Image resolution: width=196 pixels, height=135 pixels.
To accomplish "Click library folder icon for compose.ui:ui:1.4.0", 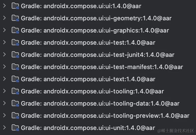I will [15, 6].
